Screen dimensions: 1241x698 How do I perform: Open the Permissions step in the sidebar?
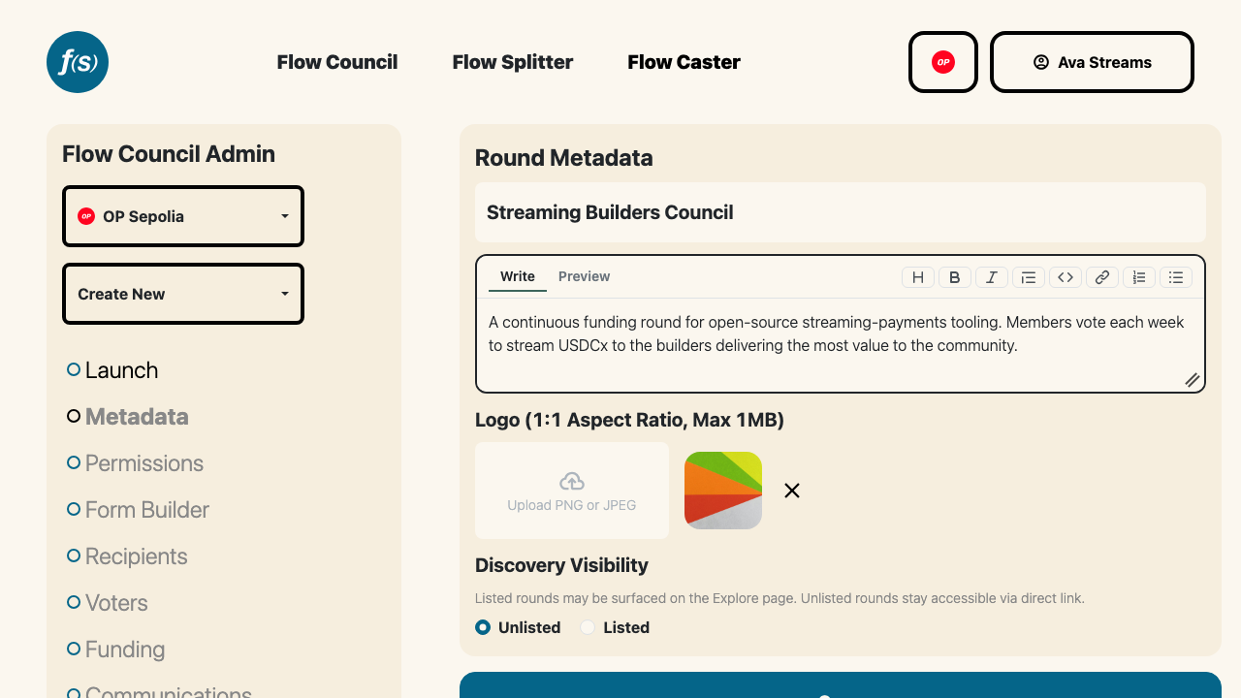136,463
